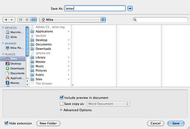Open the Public folder

pos(50,75)
